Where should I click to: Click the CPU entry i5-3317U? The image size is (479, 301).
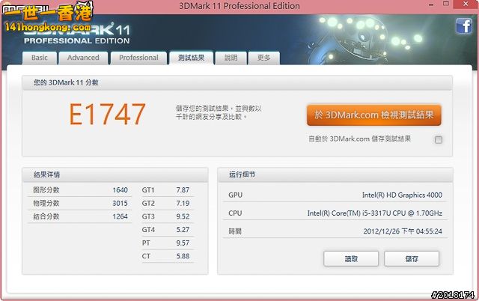coord(374,213)
